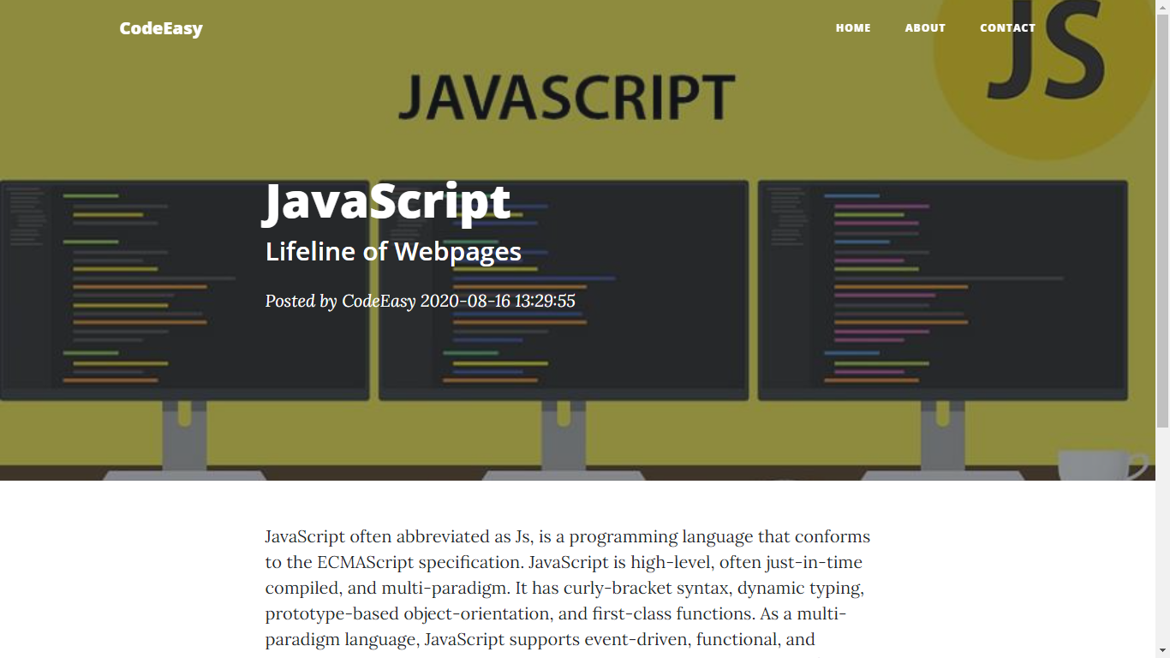Go to the HOME nav item
The width and height of the screenshot is (1170, 658).
point(853,28)
